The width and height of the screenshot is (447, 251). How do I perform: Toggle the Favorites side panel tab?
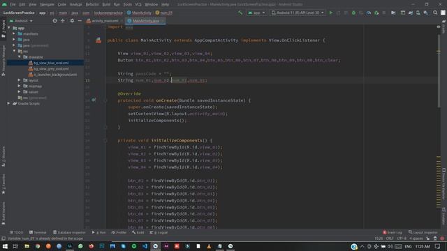[x=3, y=184]
